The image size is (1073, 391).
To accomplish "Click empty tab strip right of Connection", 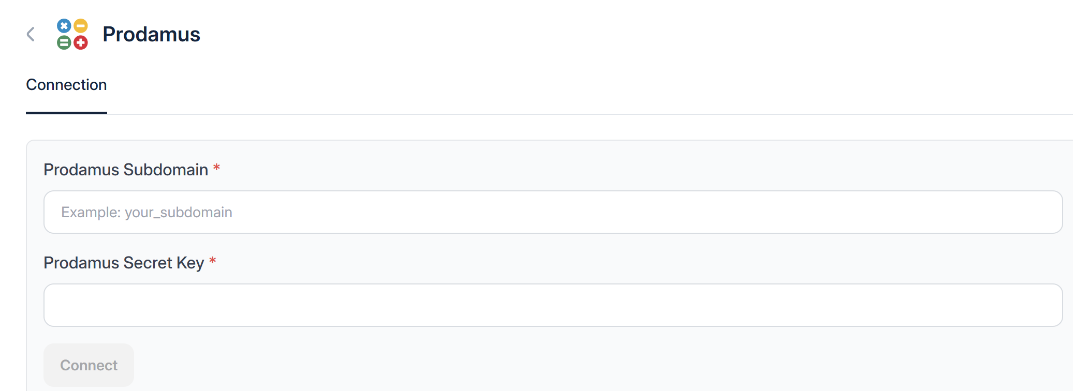I will coord(569,85).
